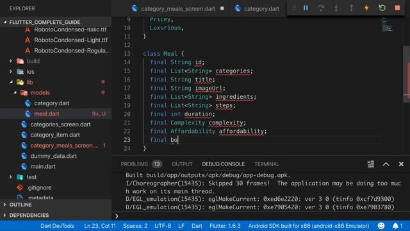Click the git icon beside .gitignore
Screen dimensions: 410x231
click(x=20, y=187)
